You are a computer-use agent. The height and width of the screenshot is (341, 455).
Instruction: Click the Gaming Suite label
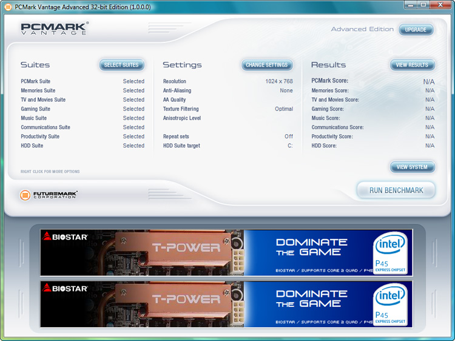click(x=35, y=109)
